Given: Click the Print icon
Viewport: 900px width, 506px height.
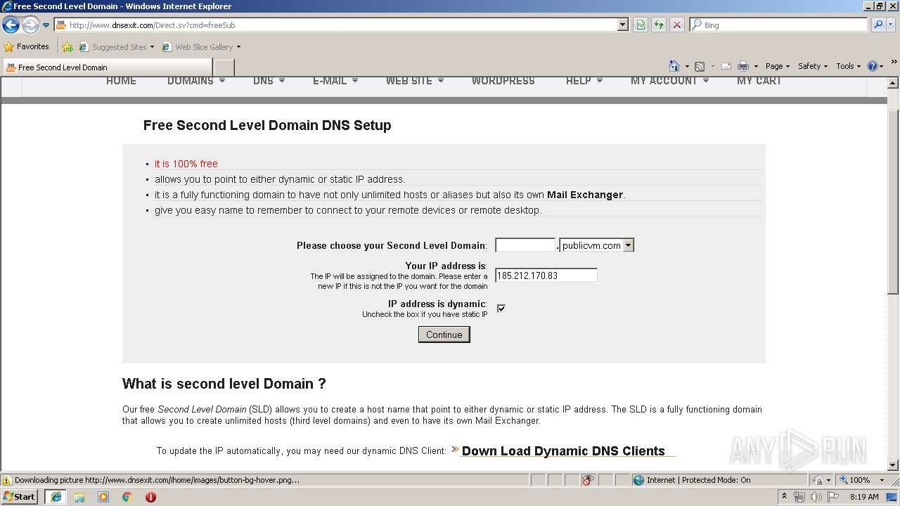Looking at the screenshot, I should click(743, 66).
